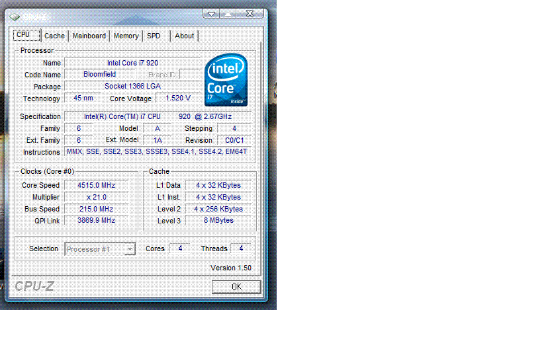Click the Level 2 value 4 x 256 KBytes

tap(218, 209)
